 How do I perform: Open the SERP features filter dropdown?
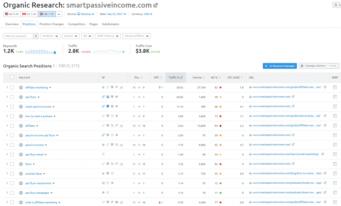pyautogui.click(x=108, y=36)
